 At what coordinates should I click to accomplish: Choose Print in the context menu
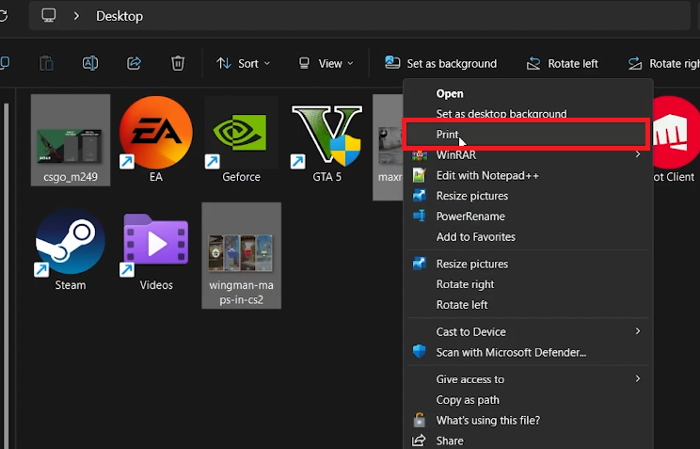527,135
